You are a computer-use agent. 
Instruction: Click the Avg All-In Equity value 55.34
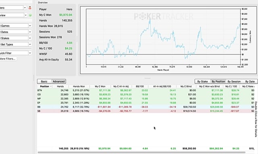coord(69,60)
